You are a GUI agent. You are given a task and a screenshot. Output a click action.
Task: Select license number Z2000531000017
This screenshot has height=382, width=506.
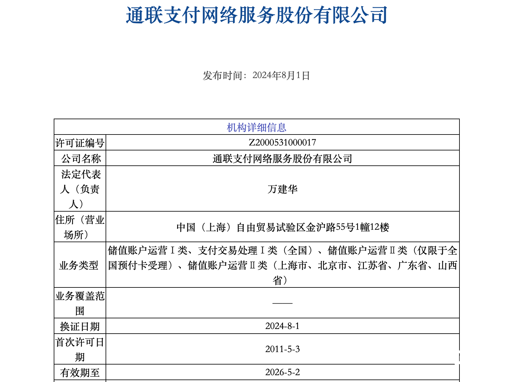(282, 143)
